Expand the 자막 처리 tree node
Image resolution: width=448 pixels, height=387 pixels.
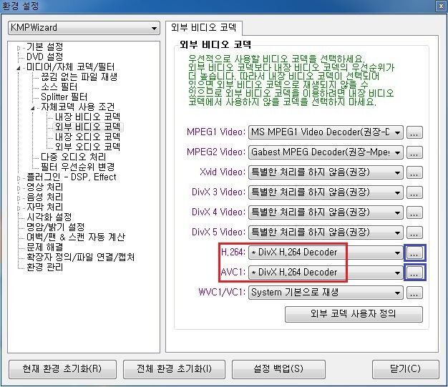point(19,208)
